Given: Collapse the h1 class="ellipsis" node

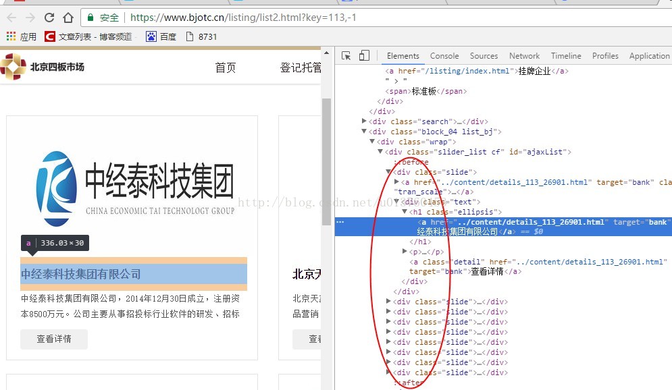Looking at the screenshot, I should 405,211.
